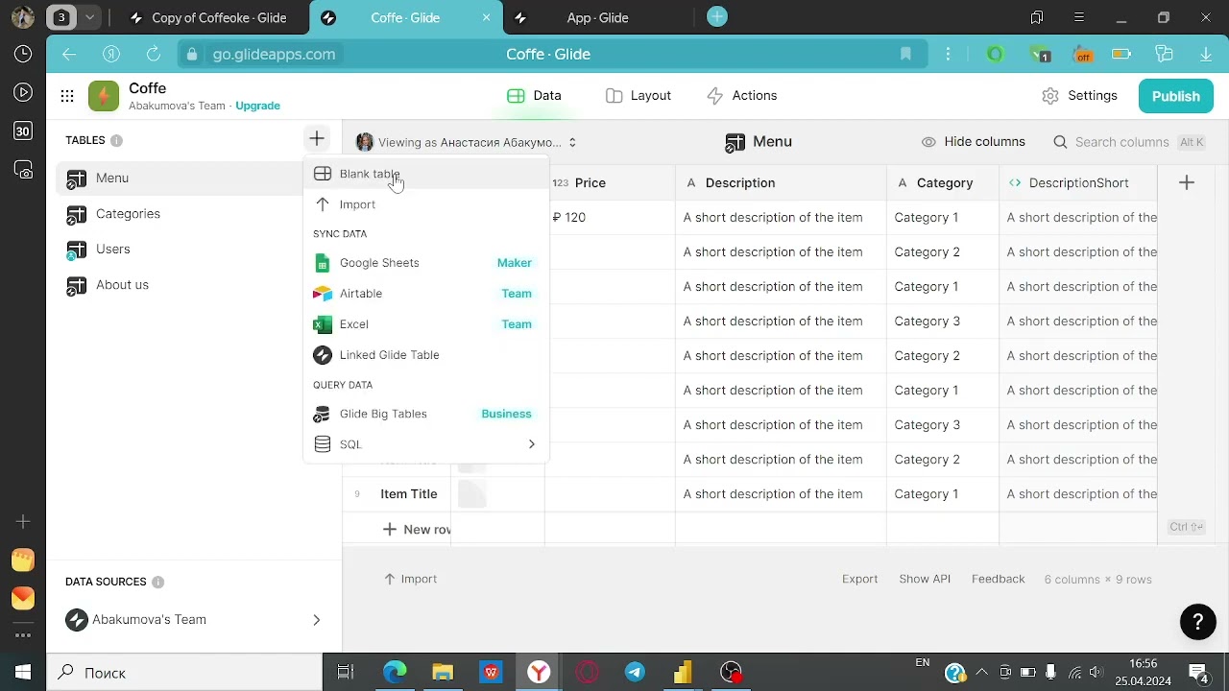Open the apps grid icon

point(67,96)
